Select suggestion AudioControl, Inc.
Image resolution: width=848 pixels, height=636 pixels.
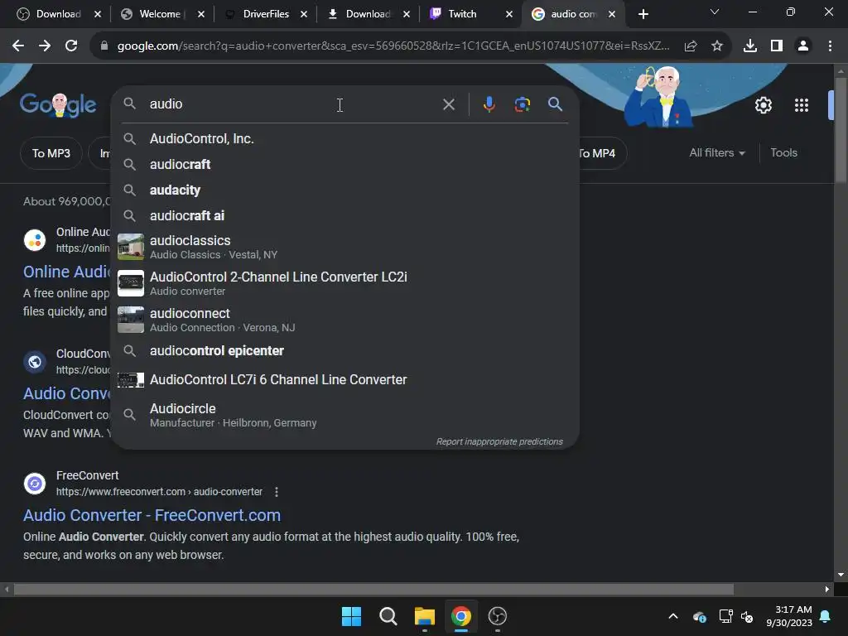tap(345, 139)
